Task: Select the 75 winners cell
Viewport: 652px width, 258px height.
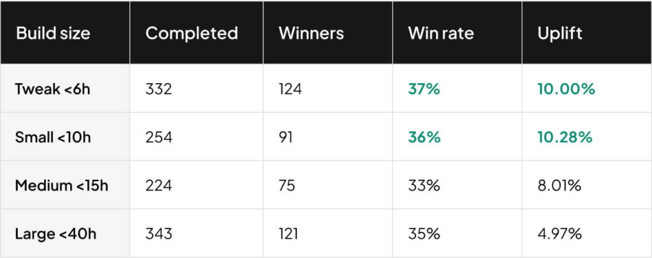Action: click(x=286, y=186)
